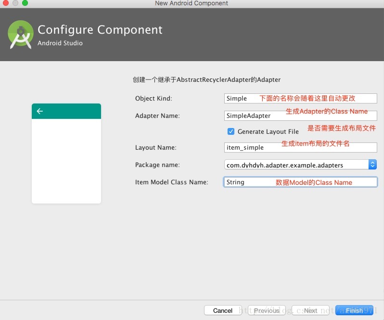Click the Layout Name input field
384x320 pixels.
tap(300, 147)
